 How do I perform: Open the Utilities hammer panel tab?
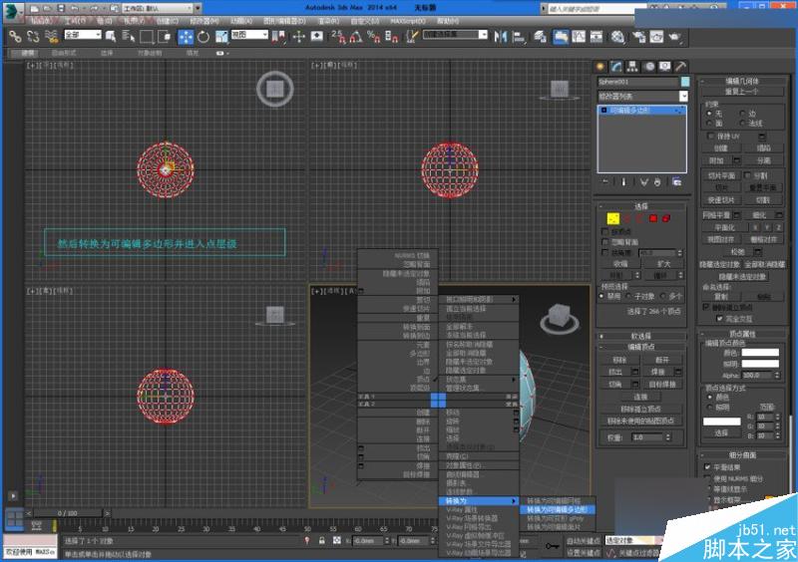tap(681, 67)
